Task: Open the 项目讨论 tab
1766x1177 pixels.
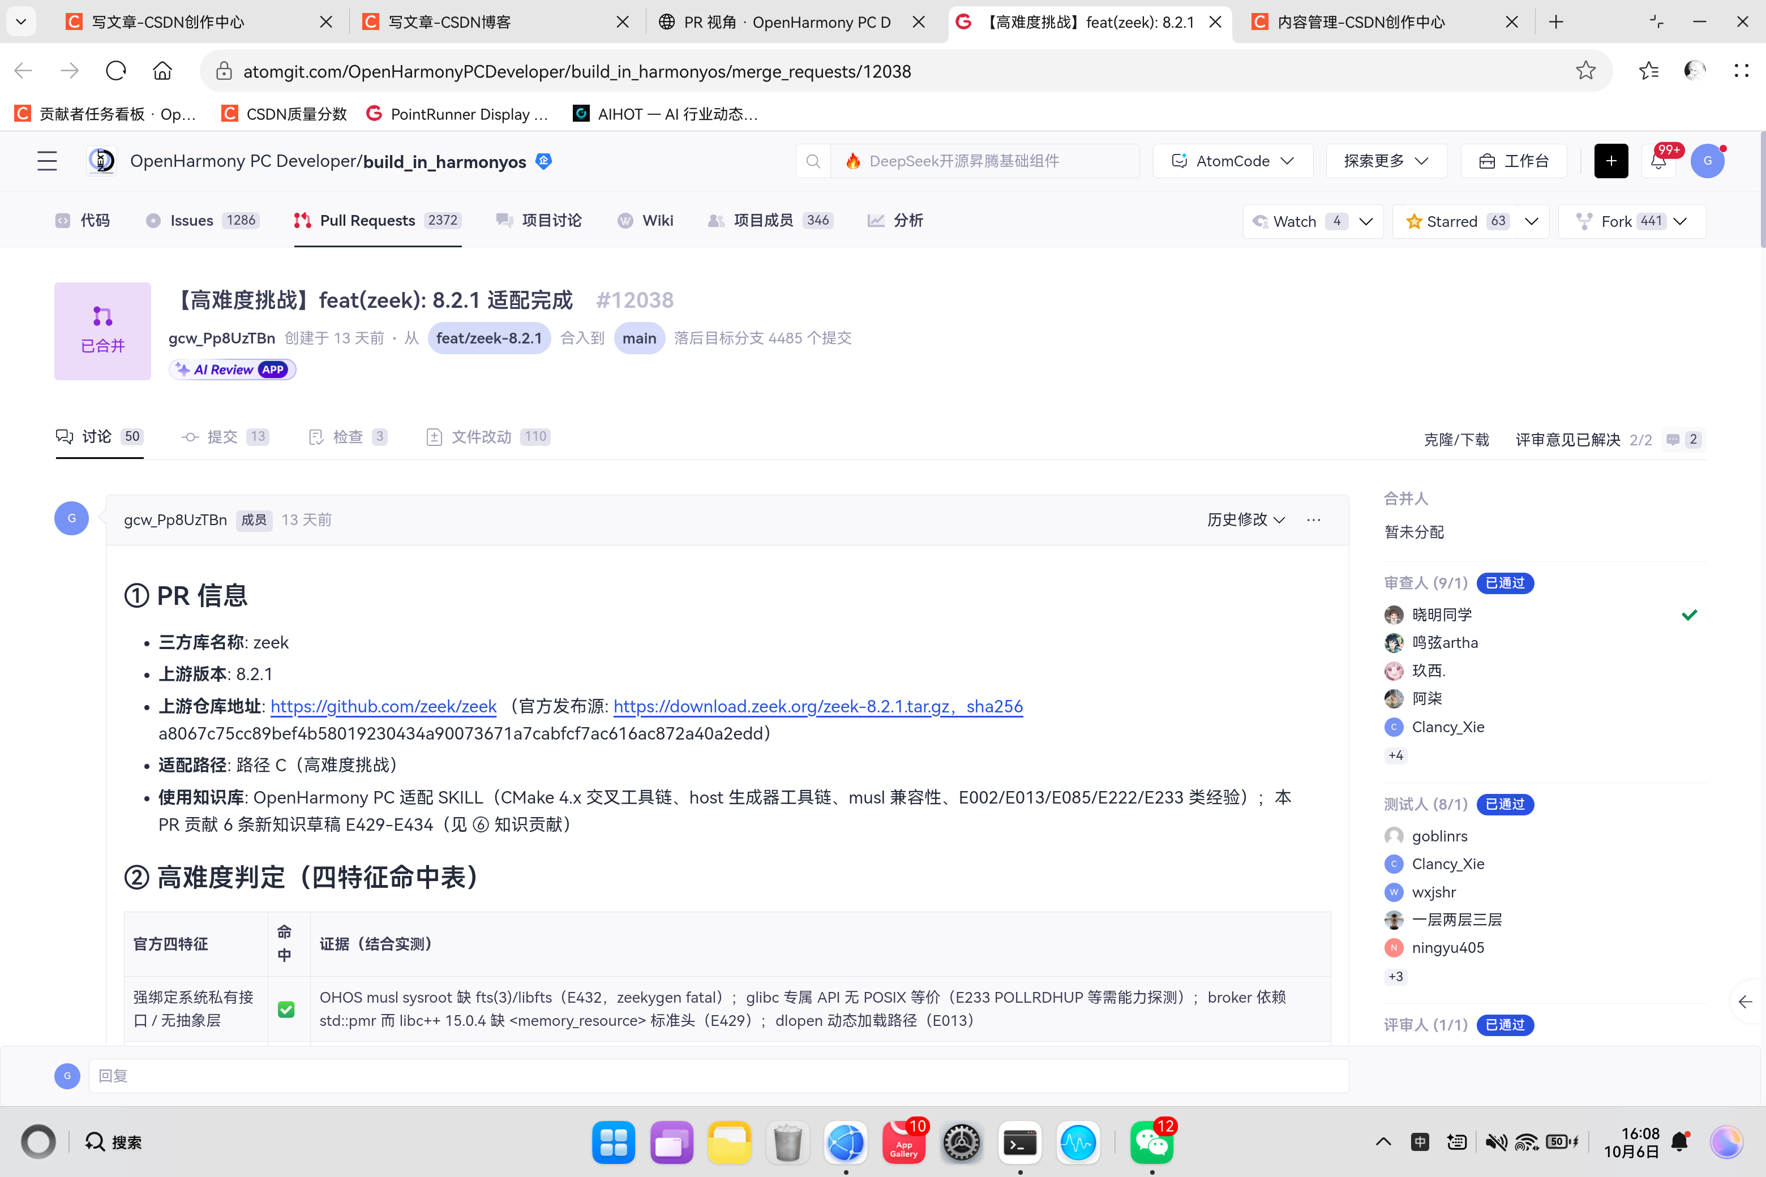Action: [x=538, y=221]
